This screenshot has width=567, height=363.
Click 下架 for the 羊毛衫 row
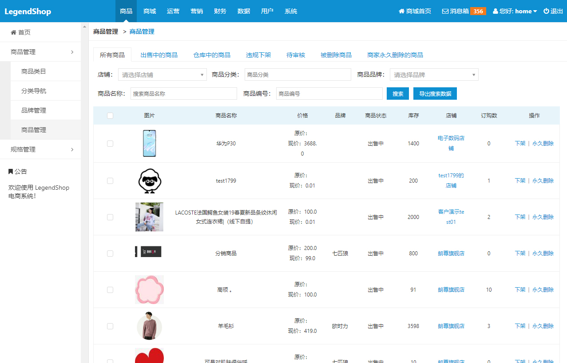click(x=520, y=326)
